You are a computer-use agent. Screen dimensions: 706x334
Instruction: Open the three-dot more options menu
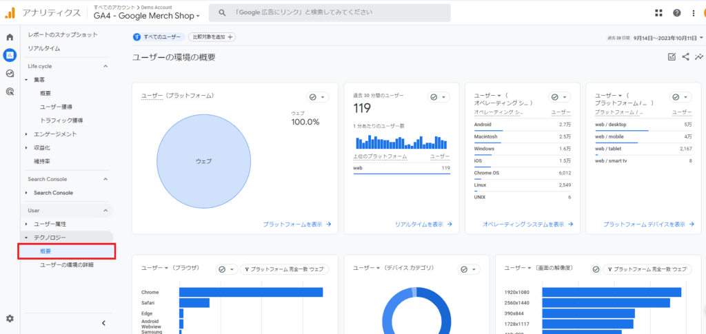694,13
